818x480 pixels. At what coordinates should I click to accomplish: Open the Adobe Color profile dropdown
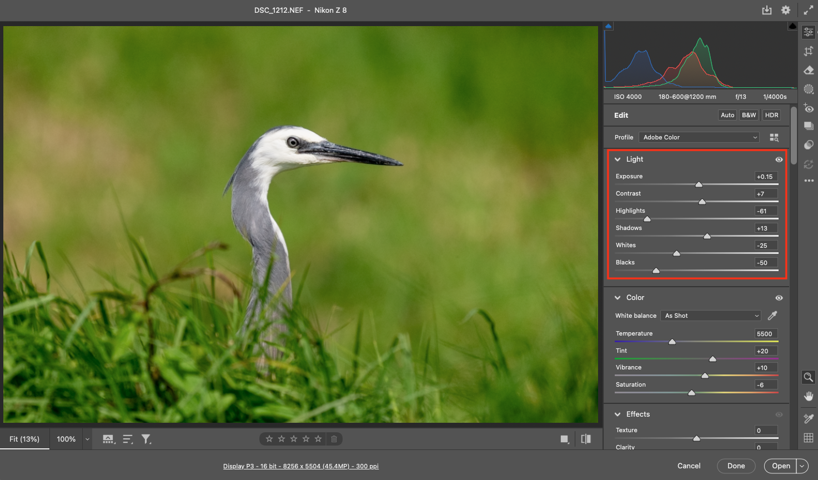tap(699, 137)
